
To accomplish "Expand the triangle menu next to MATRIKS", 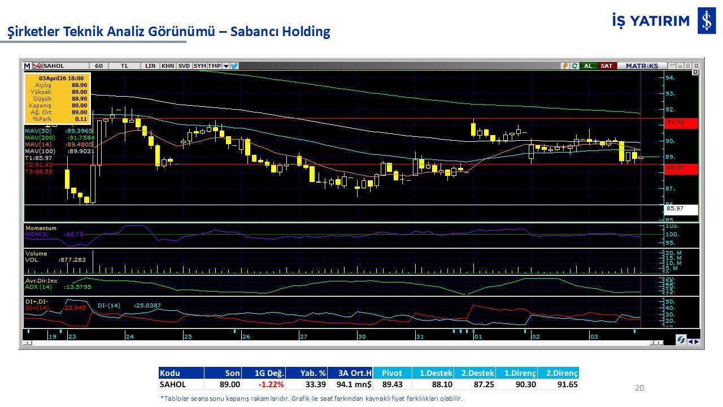I will [x=672, y=66].
